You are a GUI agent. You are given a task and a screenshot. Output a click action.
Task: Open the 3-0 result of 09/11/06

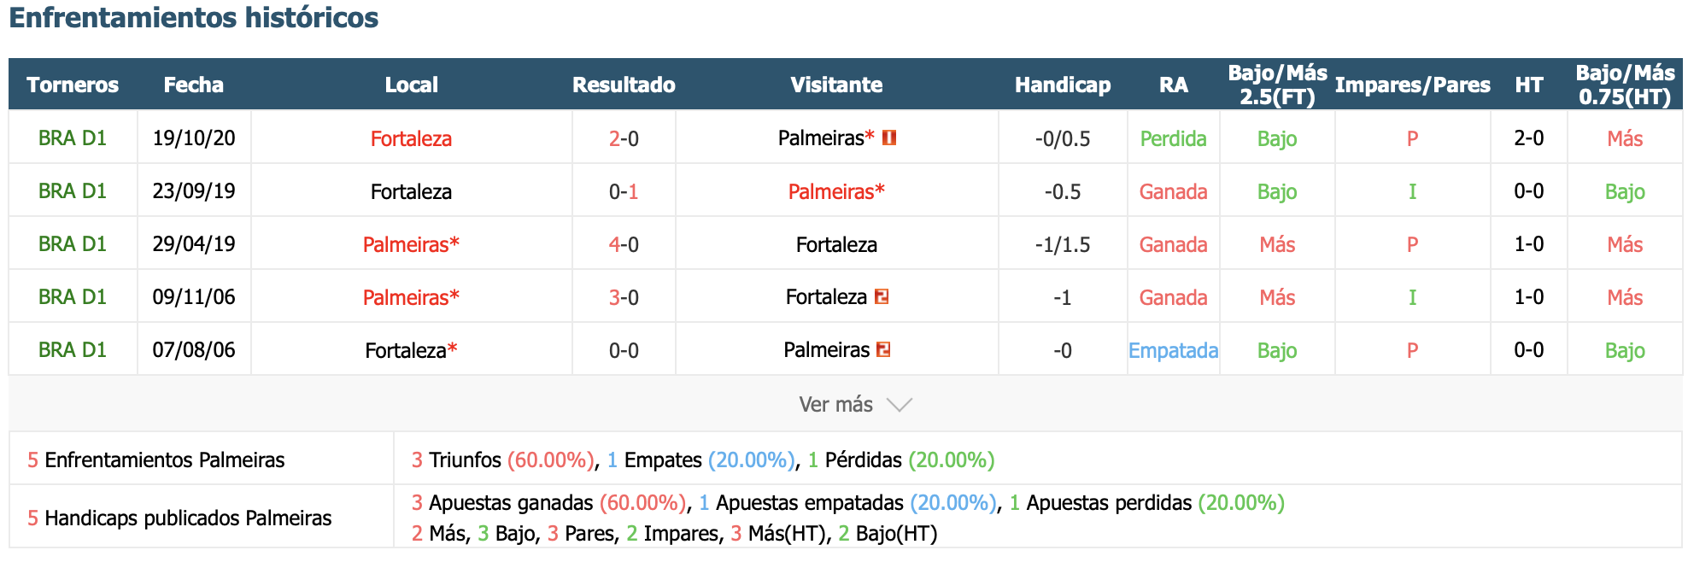(624, 297)
